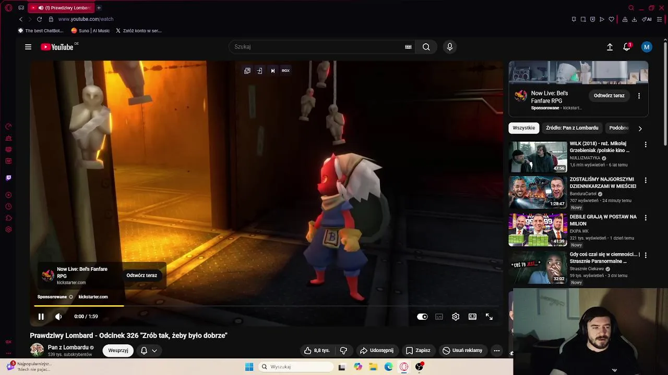Click the RGX button above the video

[x=285, y=71]
